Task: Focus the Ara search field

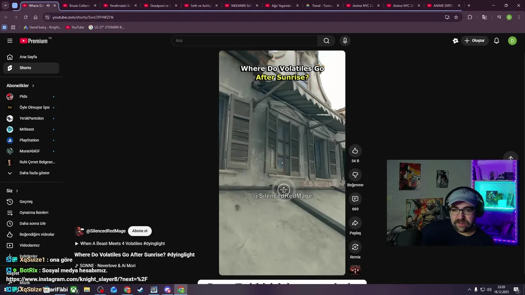Action: 244,41
